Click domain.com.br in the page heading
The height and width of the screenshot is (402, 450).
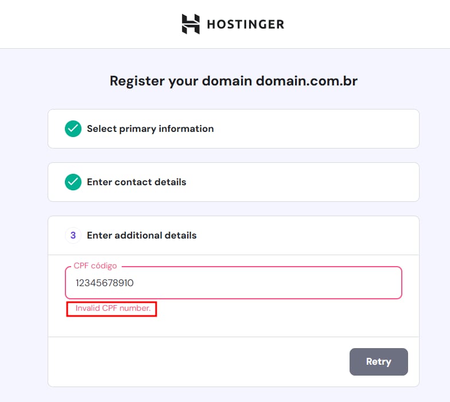click(307, 81)
